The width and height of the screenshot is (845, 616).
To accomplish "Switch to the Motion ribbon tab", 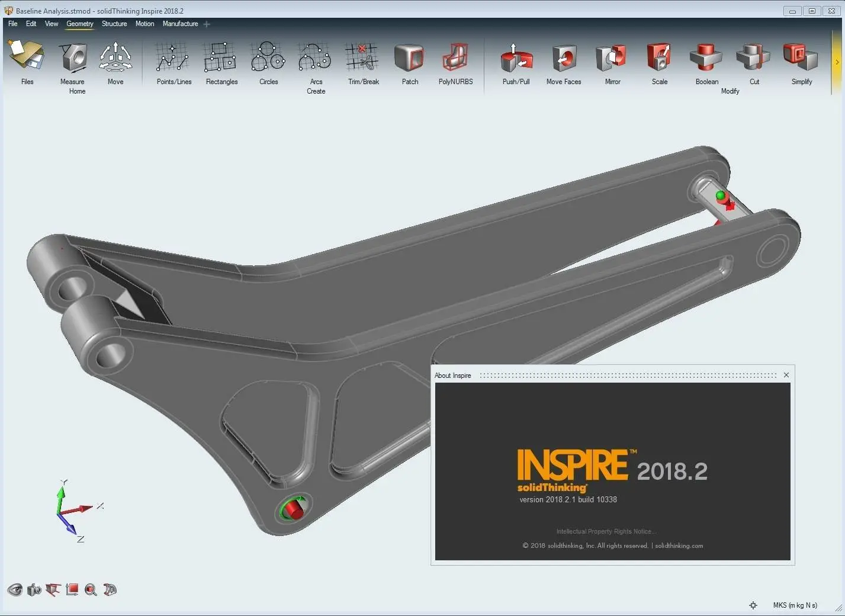I will pyautogui.click(x=144, y=24).
